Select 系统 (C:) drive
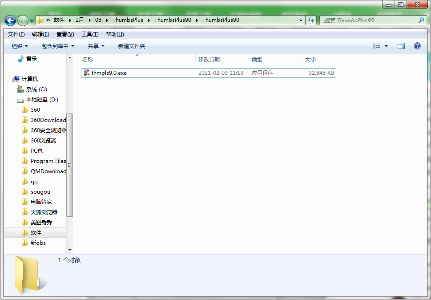The width and height of the screenshot is (431, 300). coord(36,89)
